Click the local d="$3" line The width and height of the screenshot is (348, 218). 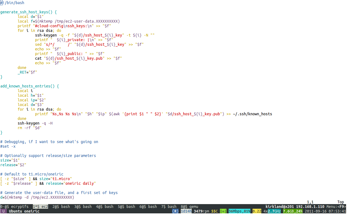pyautogui.click(x=31, y=105)
